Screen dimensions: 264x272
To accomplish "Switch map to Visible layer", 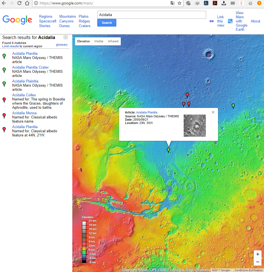I will (99, 41).
